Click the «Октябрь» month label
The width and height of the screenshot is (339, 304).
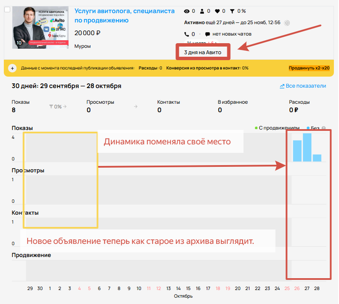pyautogui.click(x=183, y=296)
